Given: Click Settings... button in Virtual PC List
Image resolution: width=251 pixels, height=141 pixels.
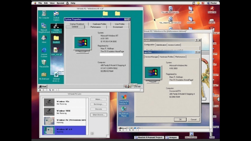Looking at the screenshot, I should point(98,104).
